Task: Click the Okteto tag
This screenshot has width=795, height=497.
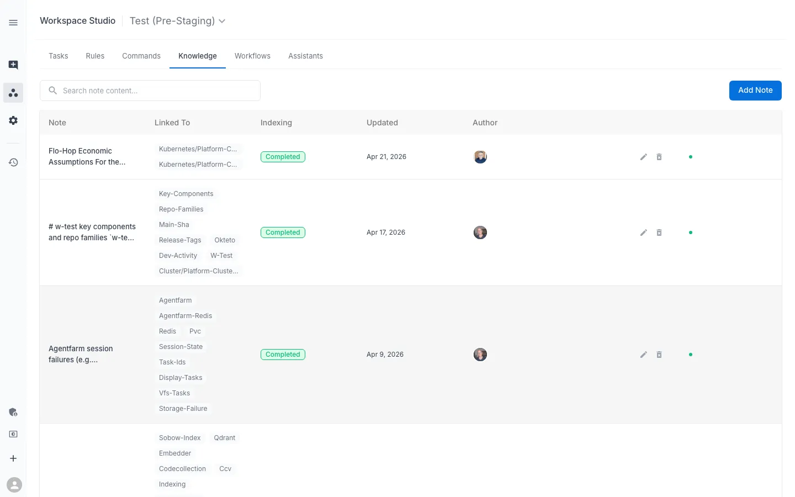Action: [225, 240]
